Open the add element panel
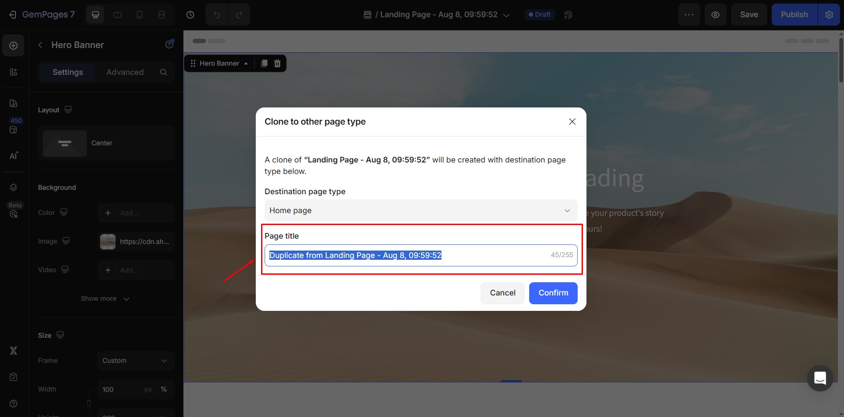844x417 pixels. pyautogui.click(x=13, y=45)
